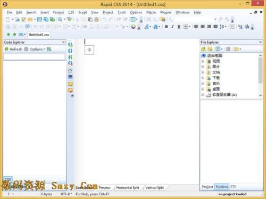The image size is (266, 199).
Task: Open the line height dropdown arrow
Action: (226, 27)
